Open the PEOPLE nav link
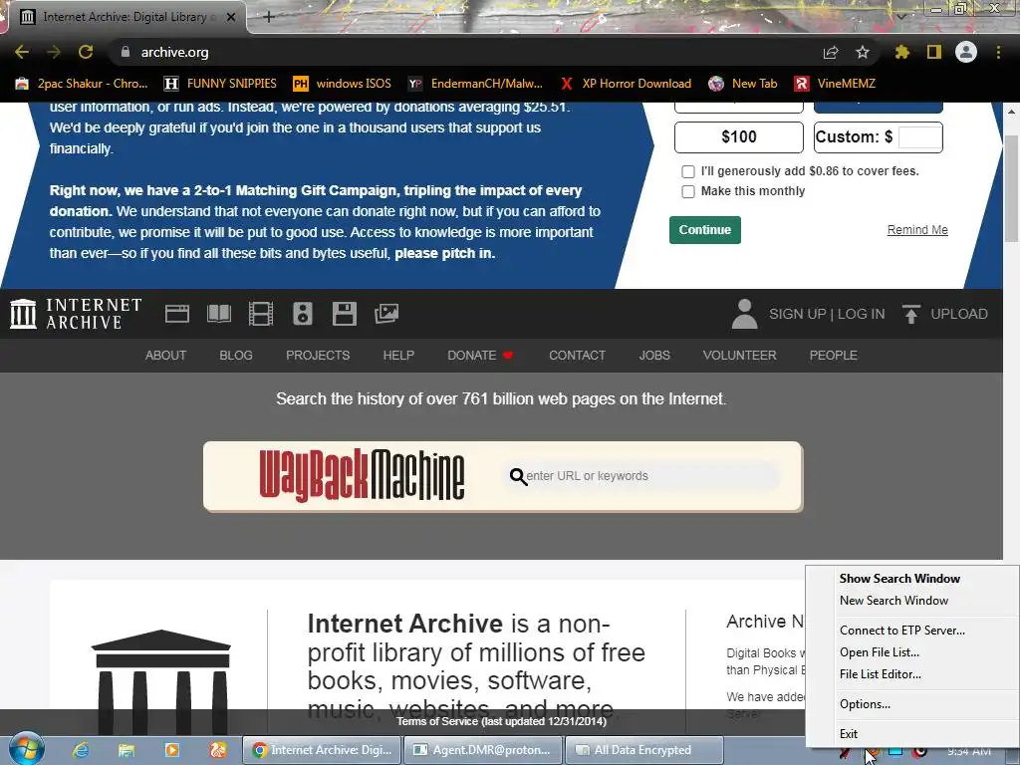 [834, 356]
